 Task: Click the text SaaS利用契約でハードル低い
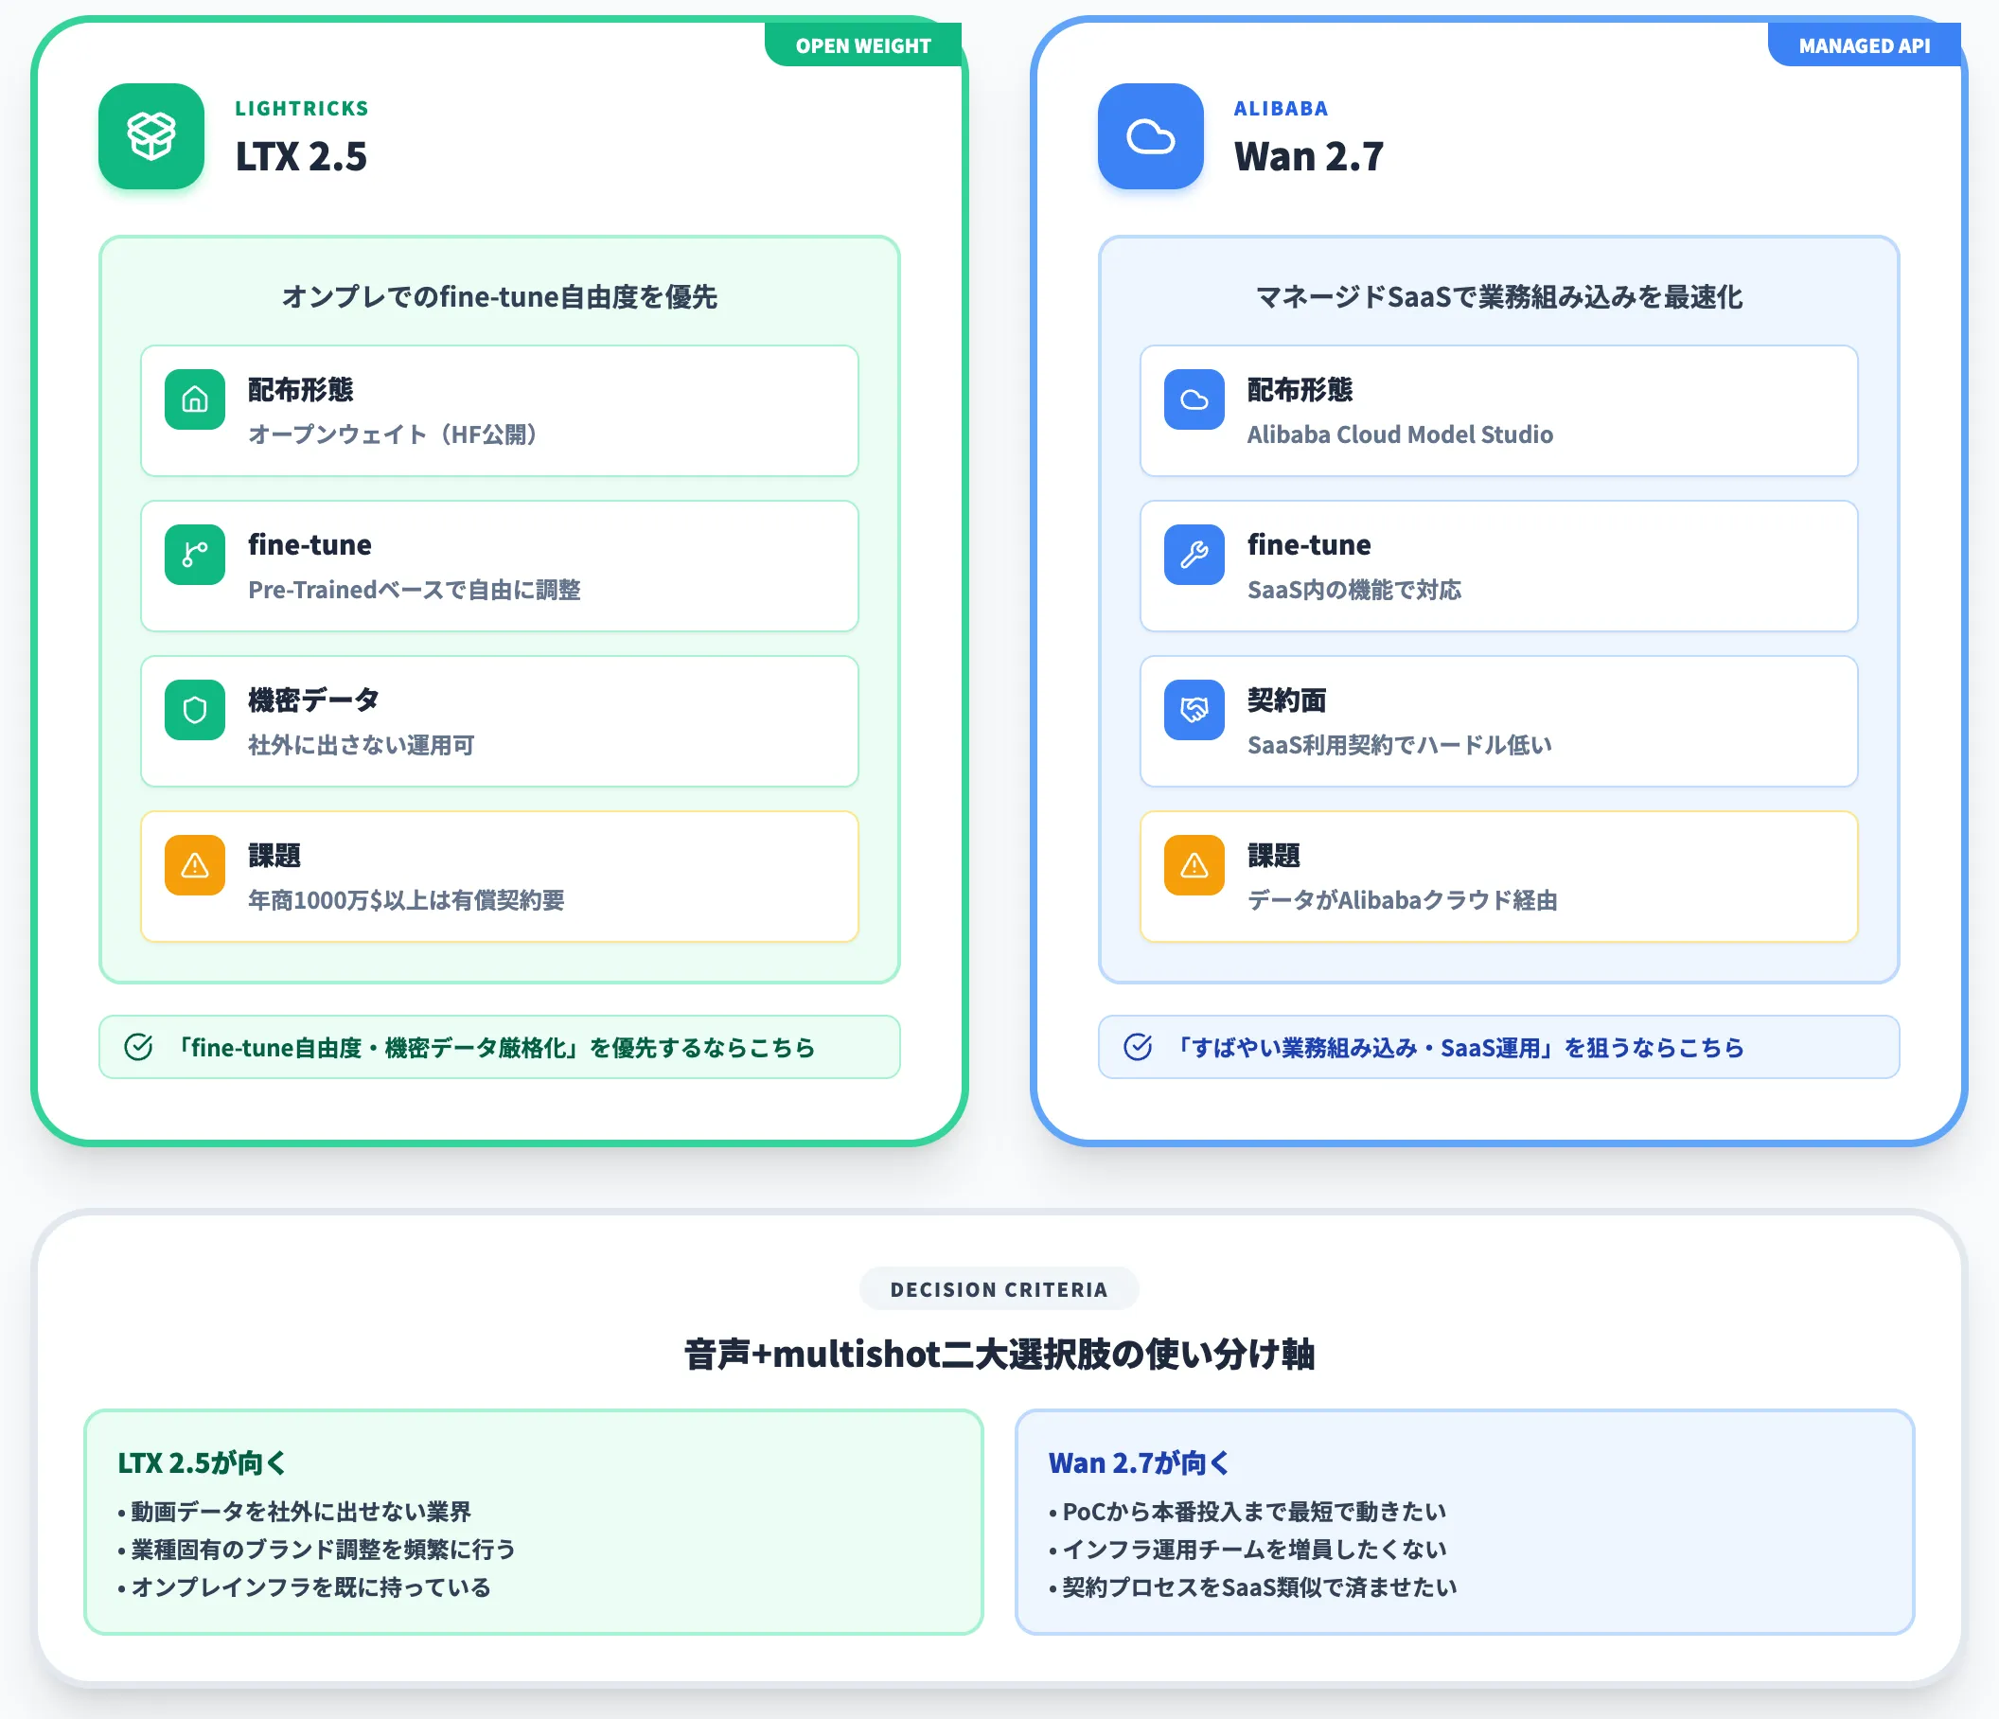(x=1400, y=745)
